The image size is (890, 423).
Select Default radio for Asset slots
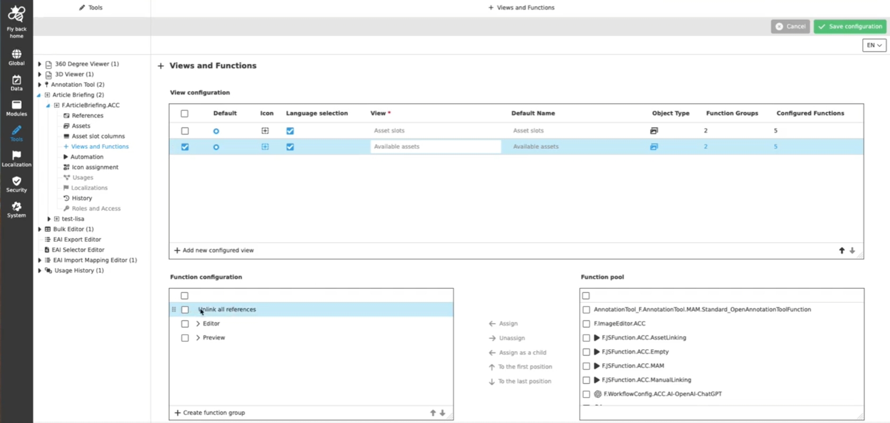[216, 131]
